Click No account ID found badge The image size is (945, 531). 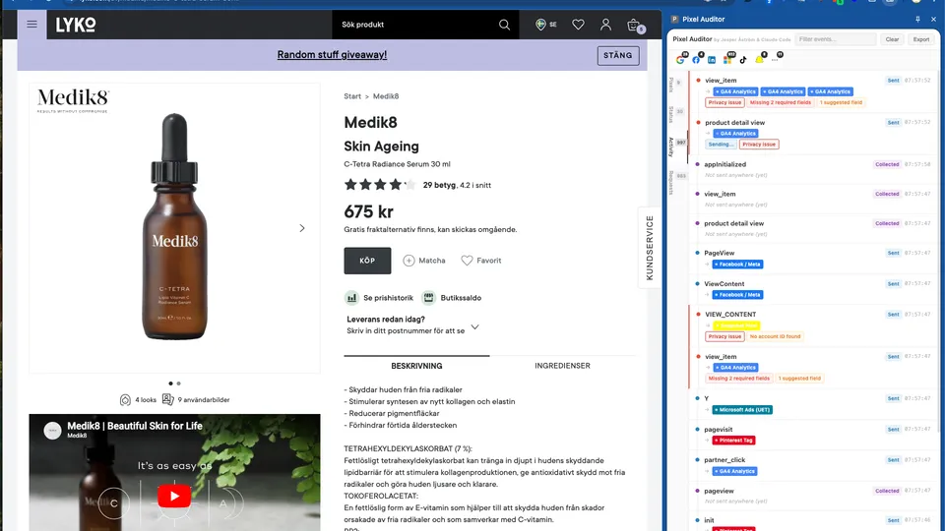pyautogui.click(x=775, y=336)
